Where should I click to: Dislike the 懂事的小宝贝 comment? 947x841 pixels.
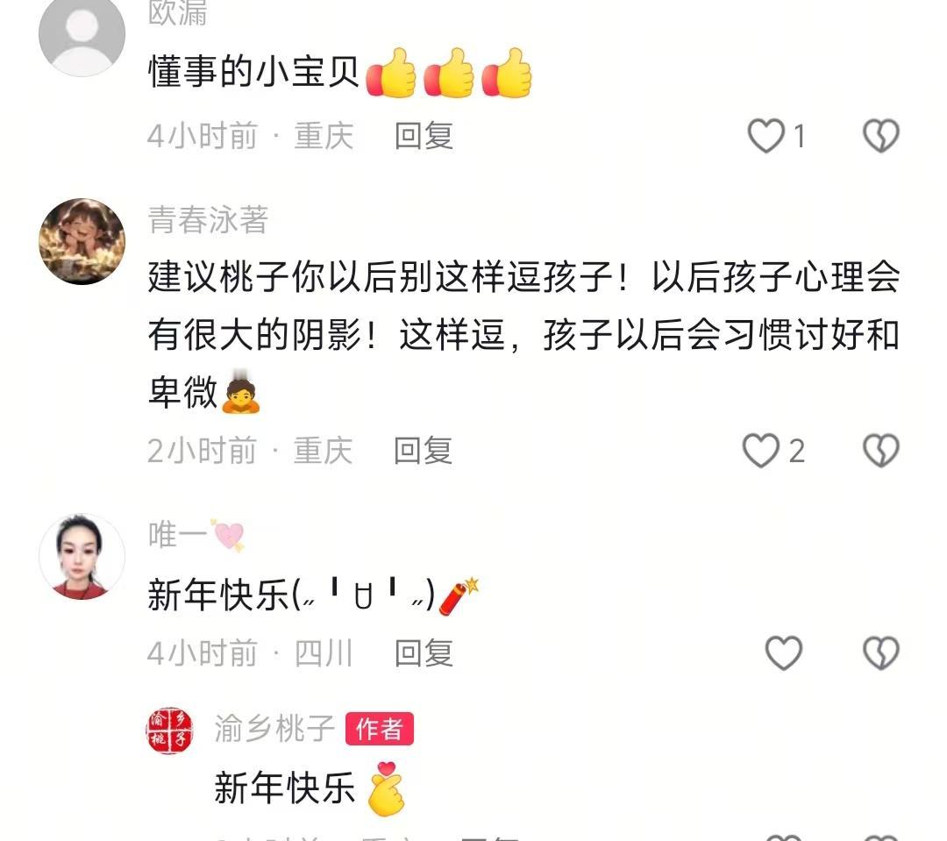pyautogui.click(x=880, y=135)
